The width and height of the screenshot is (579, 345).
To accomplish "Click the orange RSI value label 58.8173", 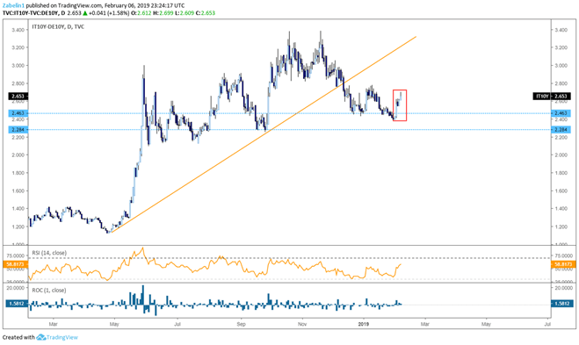I will pos(16,264).
